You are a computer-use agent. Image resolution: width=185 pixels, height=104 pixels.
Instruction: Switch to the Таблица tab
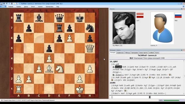[x=127, y=53]
